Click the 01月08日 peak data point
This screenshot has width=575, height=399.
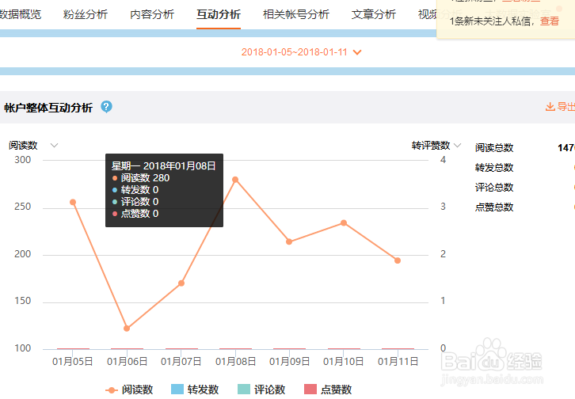tap(235, 180)
